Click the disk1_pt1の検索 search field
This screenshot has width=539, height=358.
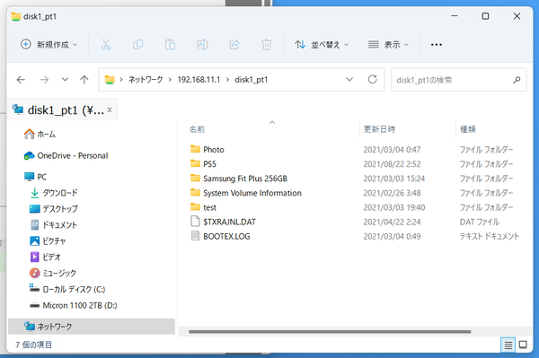458,80
